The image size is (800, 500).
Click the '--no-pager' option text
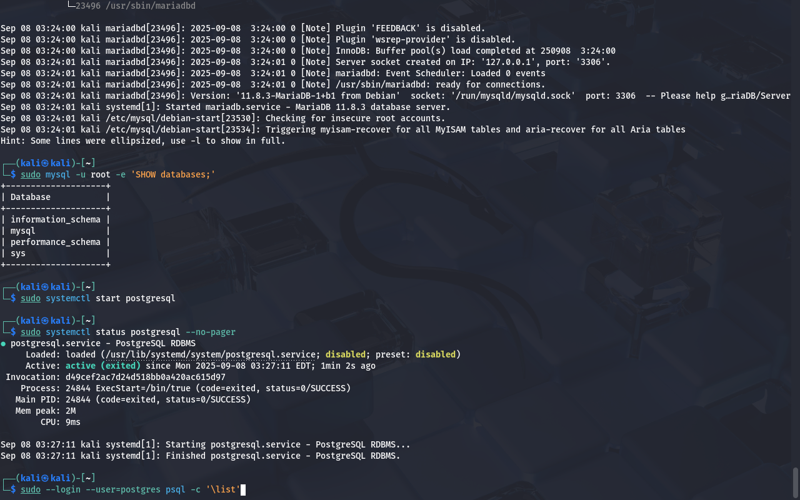211,332
